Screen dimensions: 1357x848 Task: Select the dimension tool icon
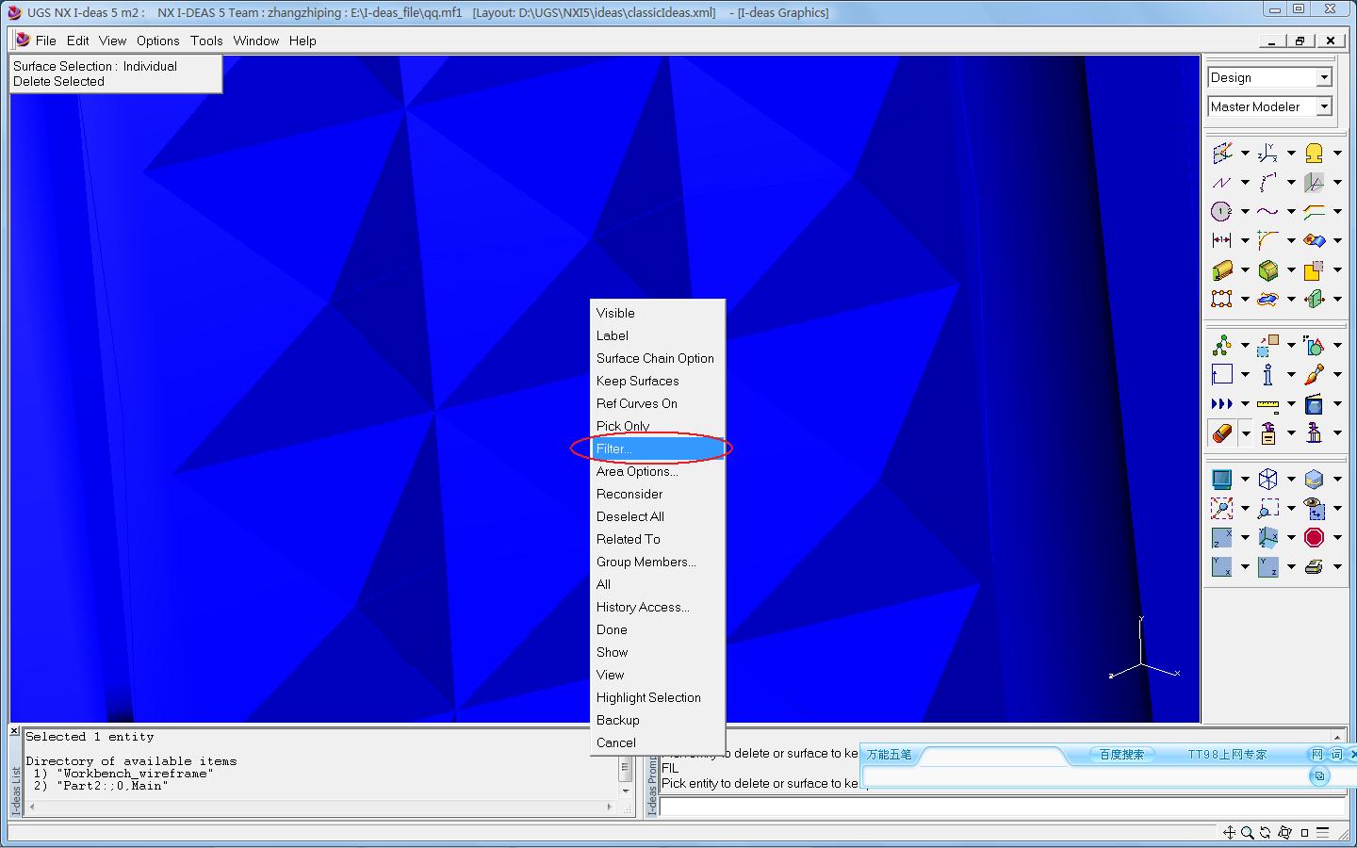tap(1222, 240)
